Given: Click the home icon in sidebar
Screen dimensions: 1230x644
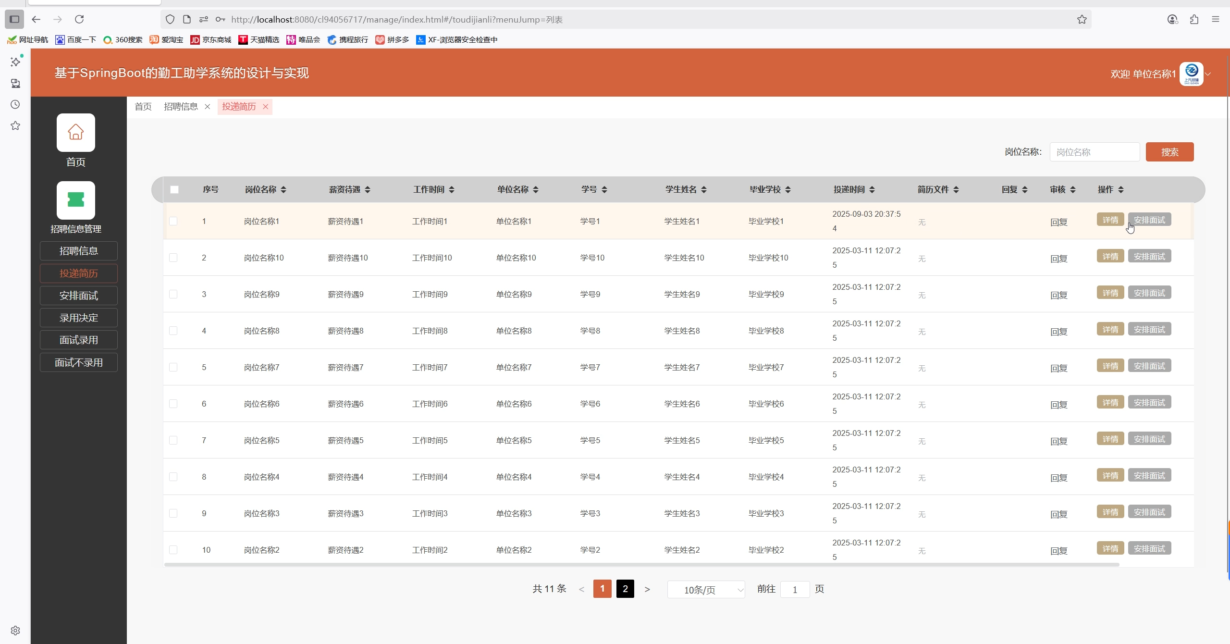Looking at the screenshot, I should tap(75, 133).
